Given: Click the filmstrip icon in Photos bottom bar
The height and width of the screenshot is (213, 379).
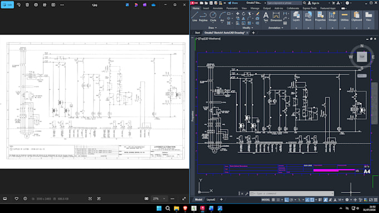Looking at the screenshot, I should click(x=5, y=199).
